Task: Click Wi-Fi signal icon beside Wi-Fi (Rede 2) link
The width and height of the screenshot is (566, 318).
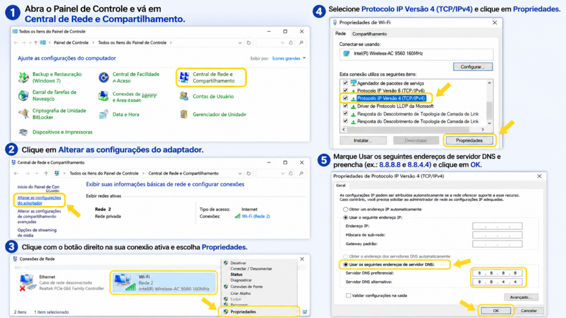Action: coord(238,216)
